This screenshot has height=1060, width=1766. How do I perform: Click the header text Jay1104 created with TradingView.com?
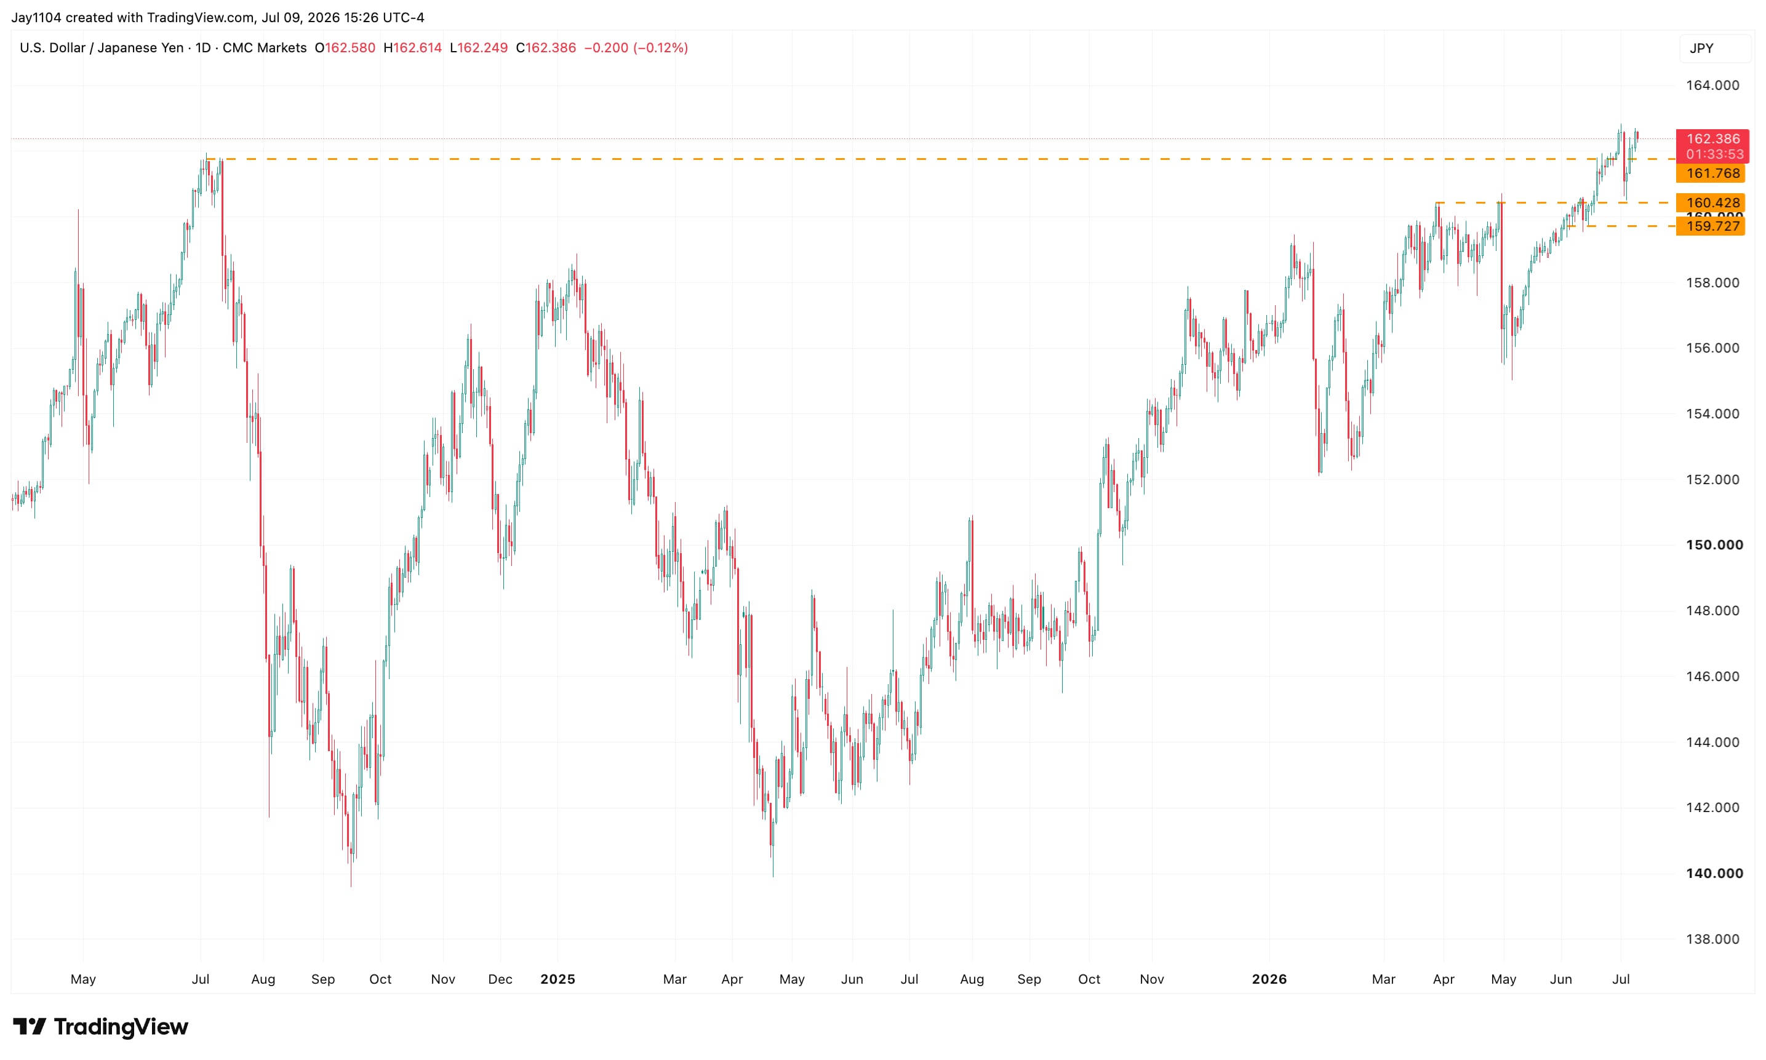132,17
